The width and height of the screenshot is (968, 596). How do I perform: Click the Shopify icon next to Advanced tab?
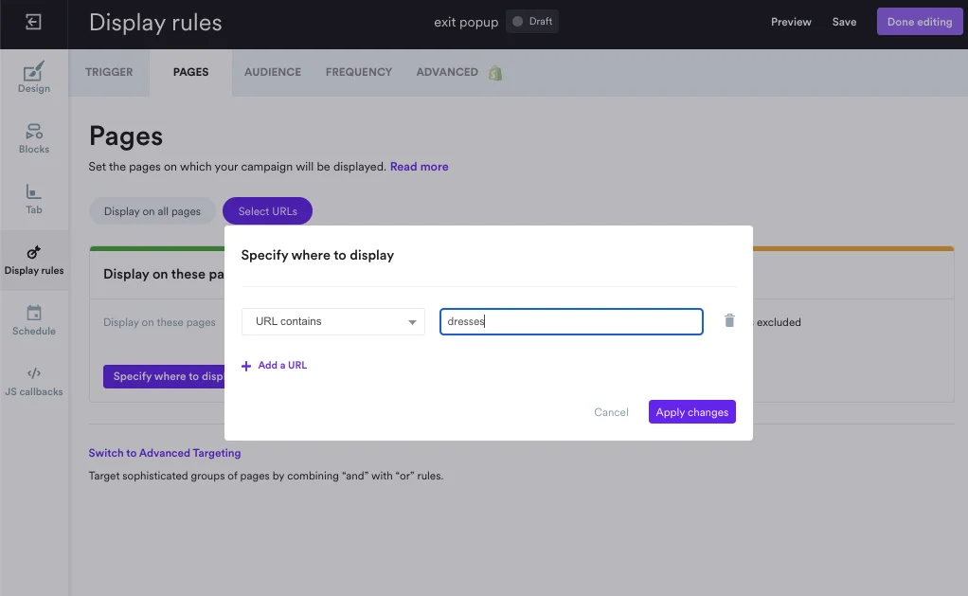pos(495,71)
